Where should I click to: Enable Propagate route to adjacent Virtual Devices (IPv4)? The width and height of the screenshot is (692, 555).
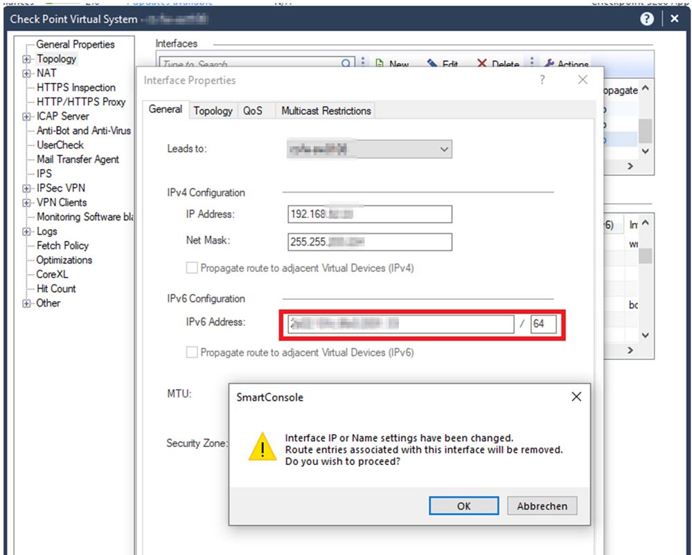192,268
